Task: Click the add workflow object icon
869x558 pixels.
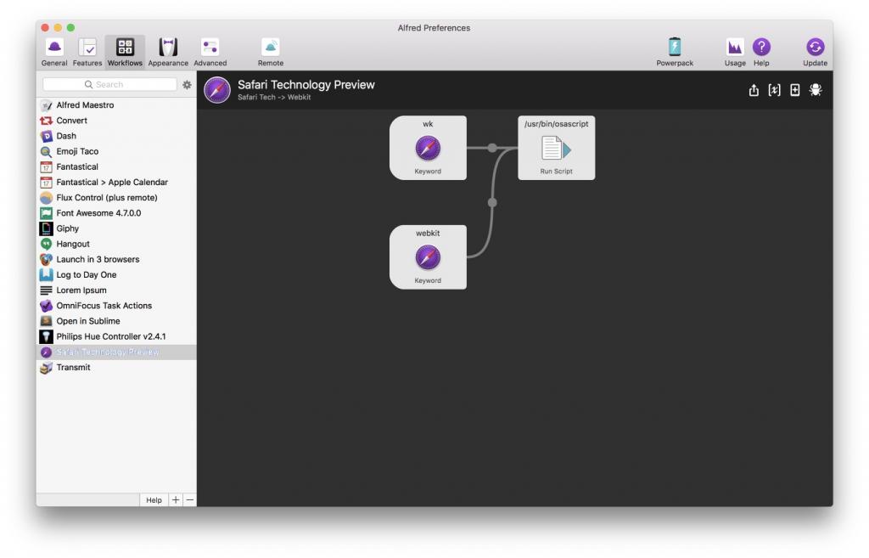Action: [x=795, y=90]
